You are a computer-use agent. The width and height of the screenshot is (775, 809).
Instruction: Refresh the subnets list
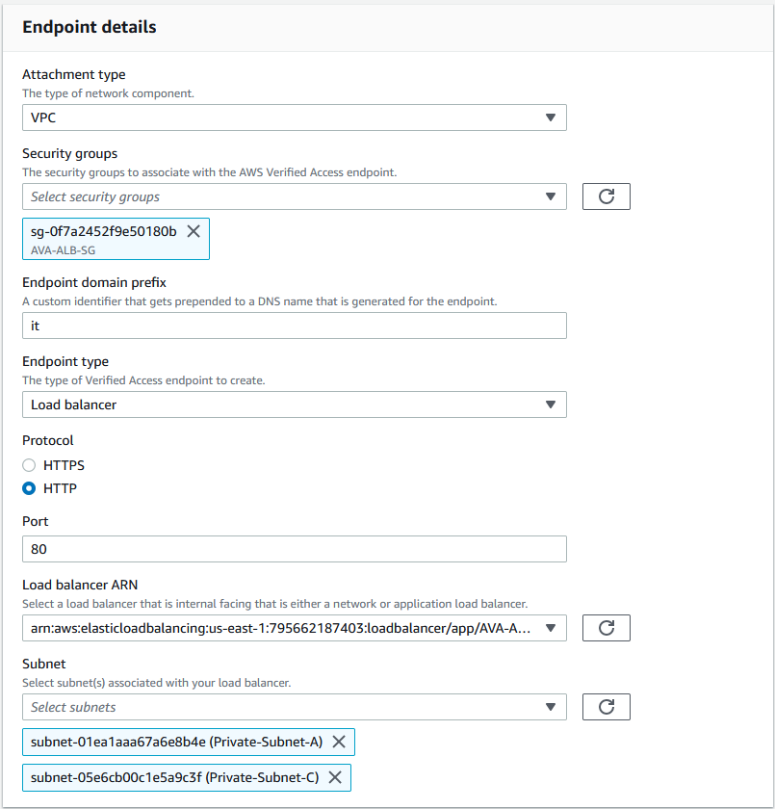606,706
